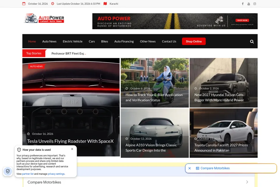Open Toyota Corolla Facelift 2027 article

(221, 148)
